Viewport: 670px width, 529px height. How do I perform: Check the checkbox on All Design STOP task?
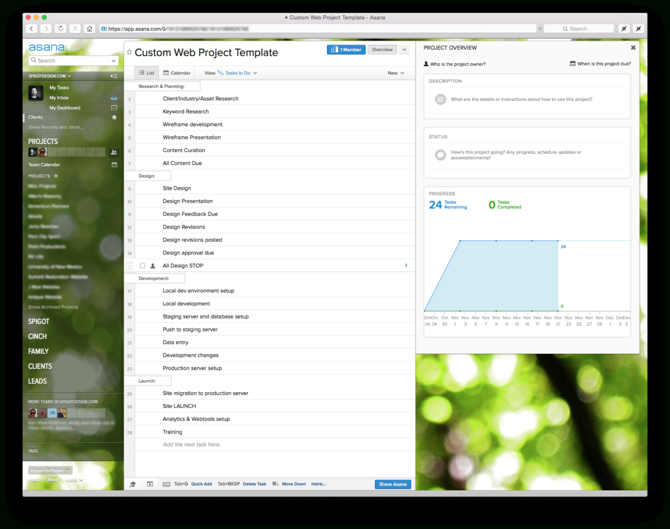pyautogui.click(x=143, y=266)
